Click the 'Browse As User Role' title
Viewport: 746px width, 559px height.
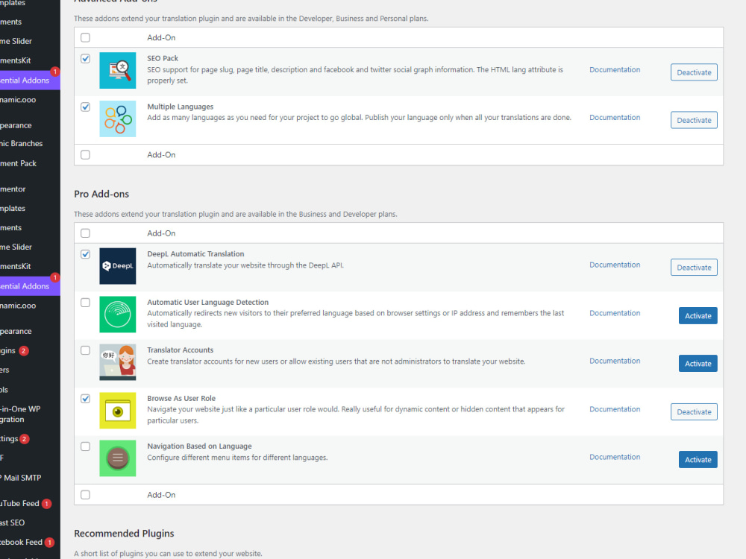click(x=181, y=398)
